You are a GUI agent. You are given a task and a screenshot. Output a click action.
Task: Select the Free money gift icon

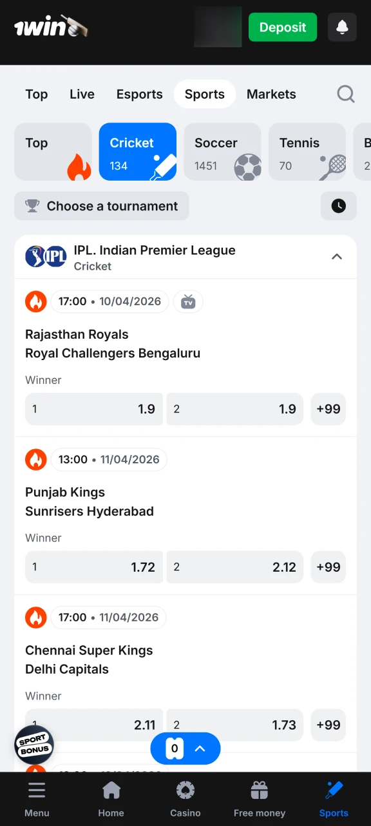tap(259, 790)
